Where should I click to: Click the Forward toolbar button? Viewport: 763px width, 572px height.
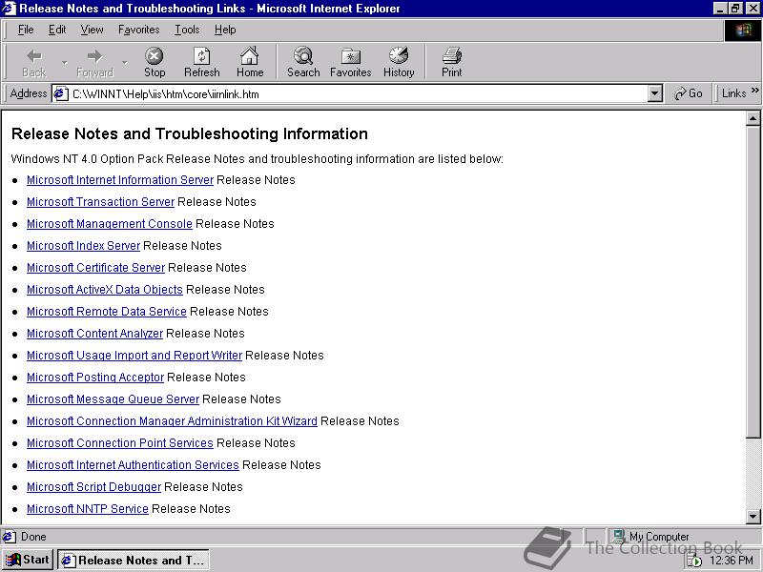pyautogui.click(x=94, y=62)
